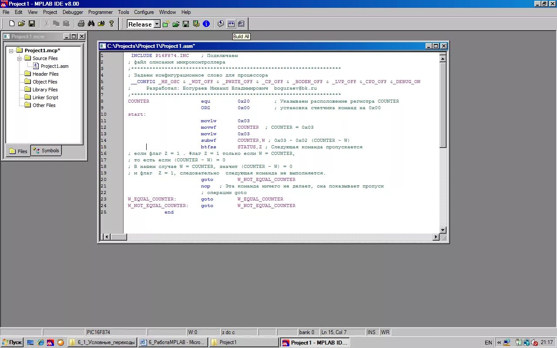Click PIC16F874 device in status bar
This screenshot has height=348, width=557.
116,332
